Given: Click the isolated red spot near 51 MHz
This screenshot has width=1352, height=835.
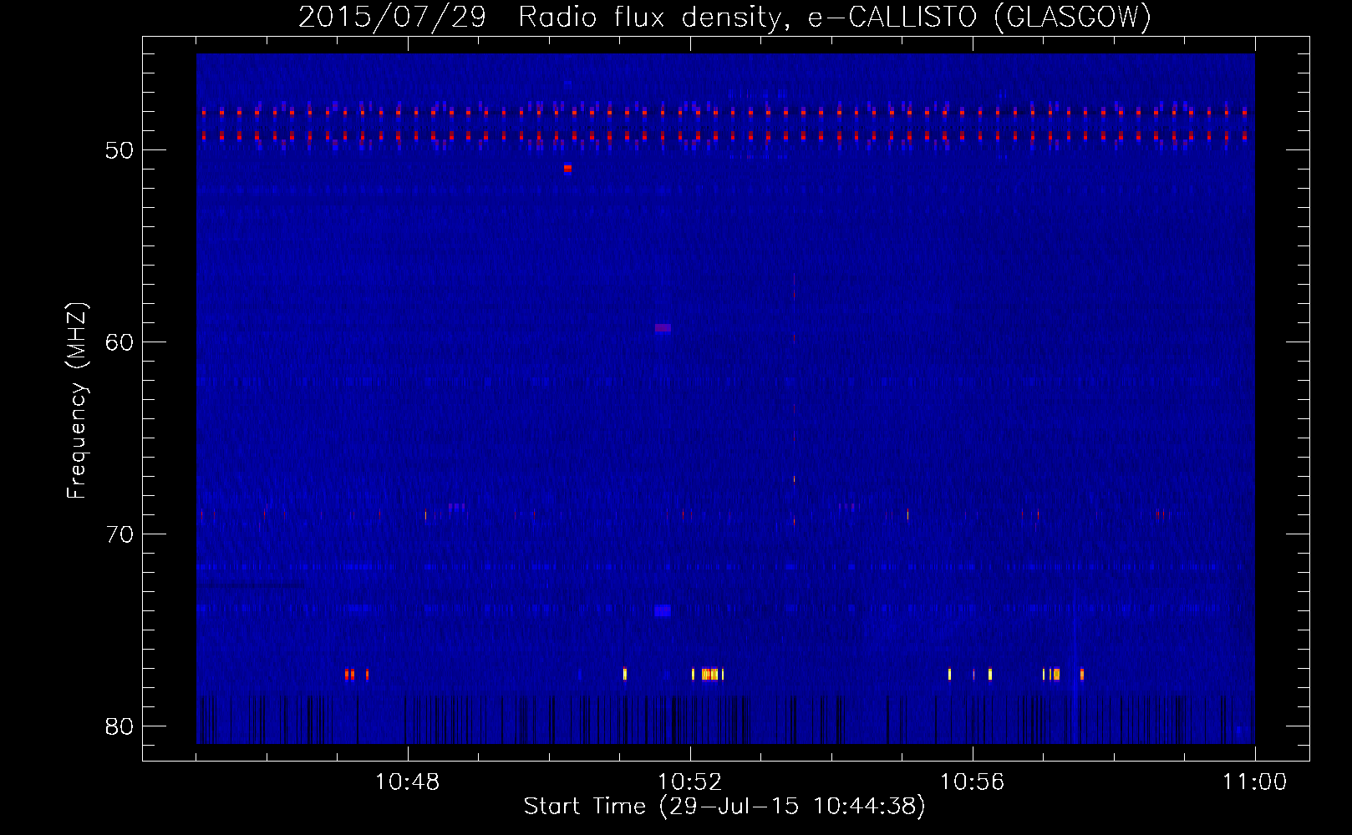Looking at the screenshot, I should (x=567, y=168).
